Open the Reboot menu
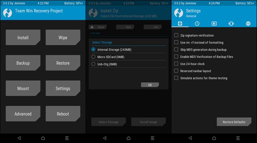257x143 pixels. (63, 114)
